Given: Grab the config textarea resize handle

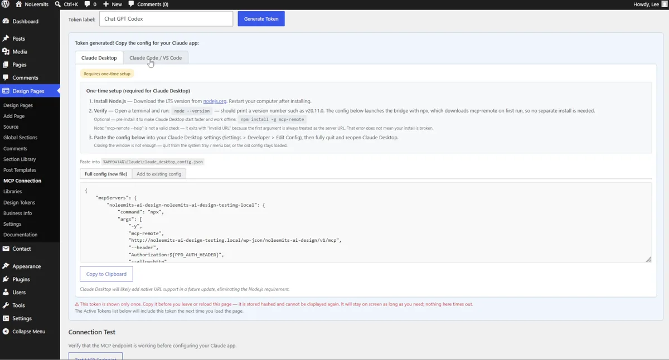Looking at the screenshot, I should (648, 259).
